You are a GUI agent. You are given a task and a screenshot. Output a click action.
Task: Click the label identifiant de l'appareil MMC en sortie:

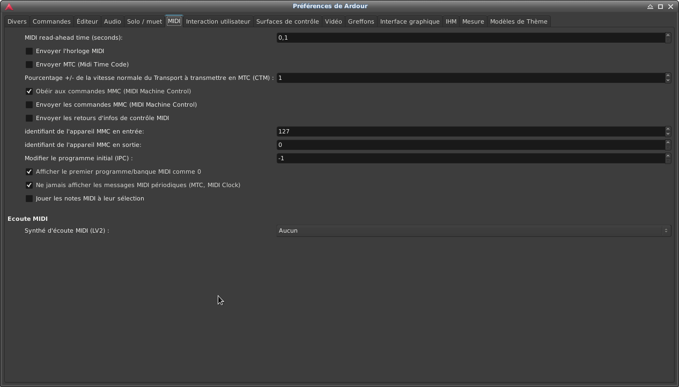click(x=83, y=145)
